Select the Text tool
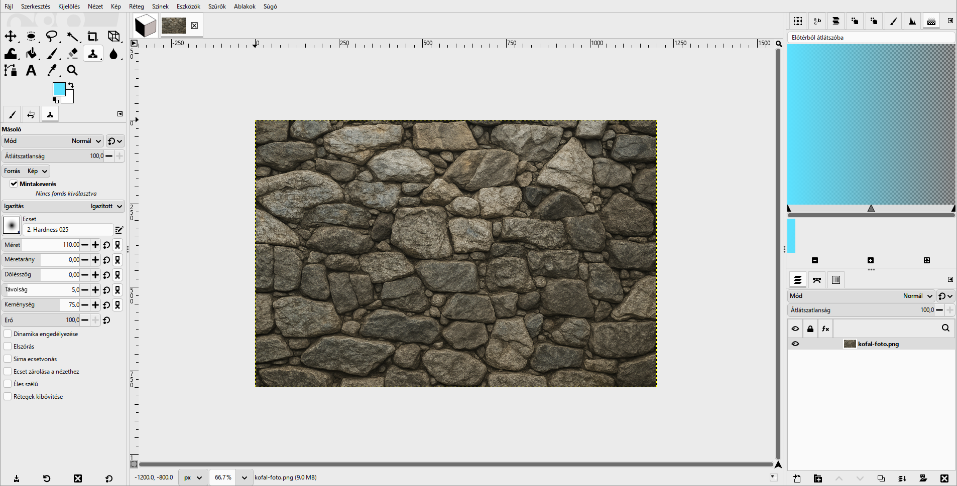957x486 pixels. click(31, 70)
